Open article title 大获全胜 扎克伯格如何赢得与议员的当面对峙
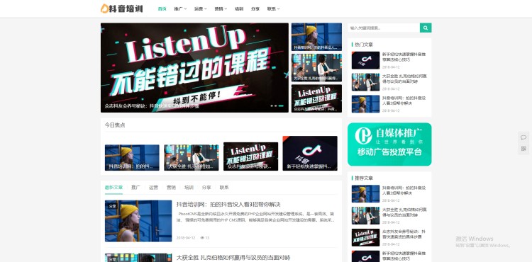This screenshot has height=262, width=532. click(233, 258)
